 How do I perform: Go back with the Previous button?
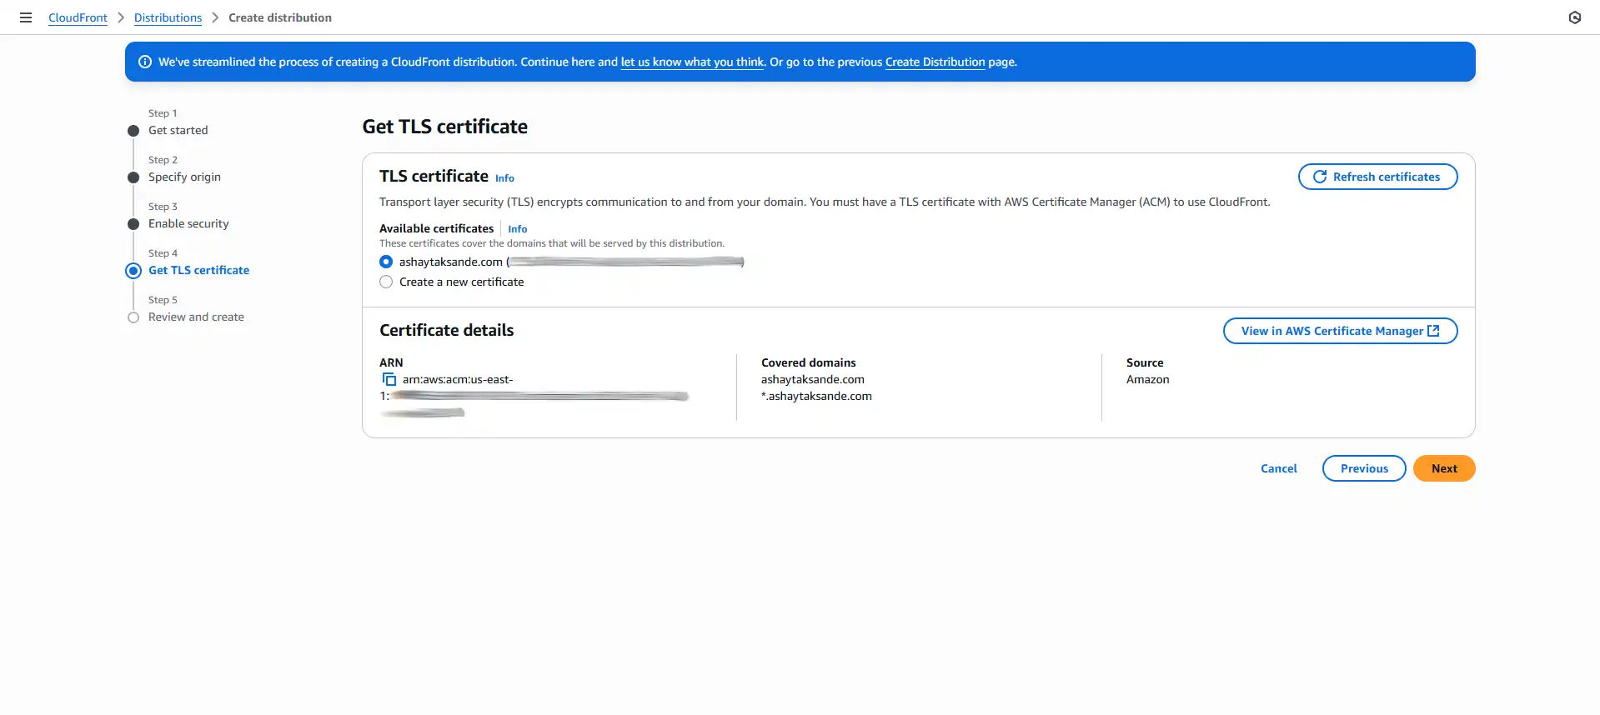[1364, 468]
